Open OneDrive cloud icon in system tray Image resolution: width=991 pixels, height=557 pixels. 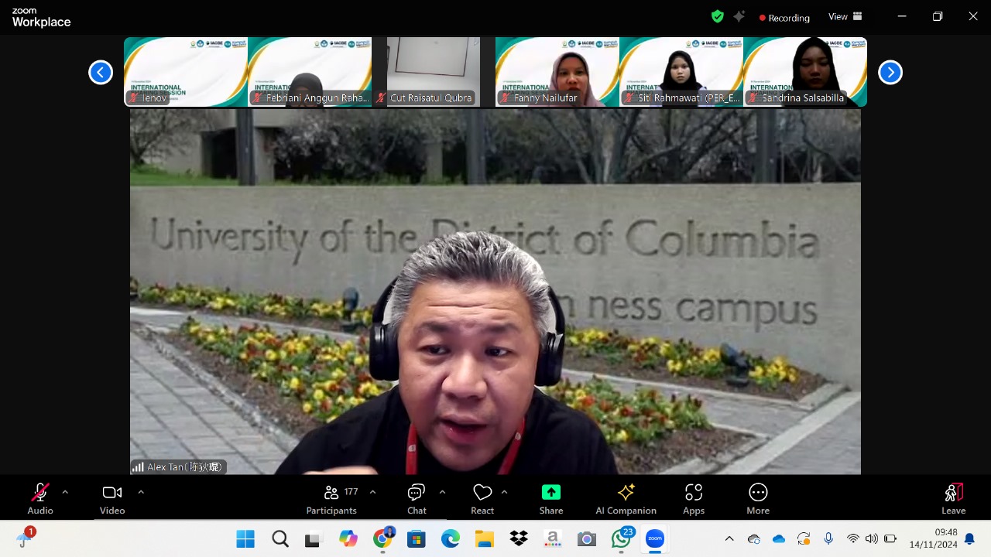coord(779,538)
